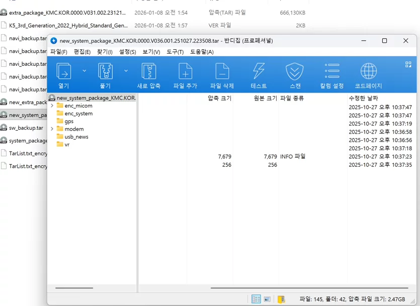Viewport: 420px width, 306px height.
Task: Maximize the Bandizip window
Action: pyautogui.click(x=384, y=41)
